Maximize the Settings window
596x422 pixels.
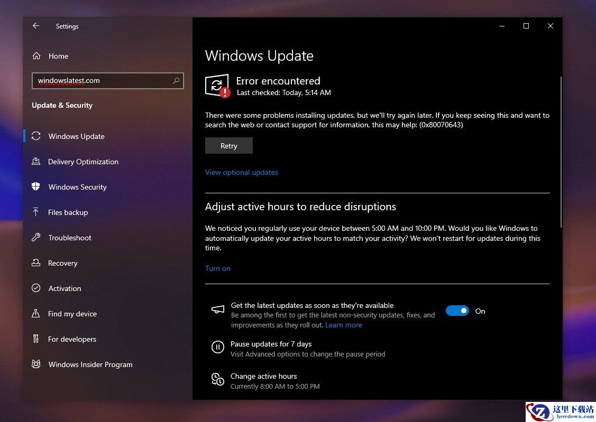[x=526, y=26]
